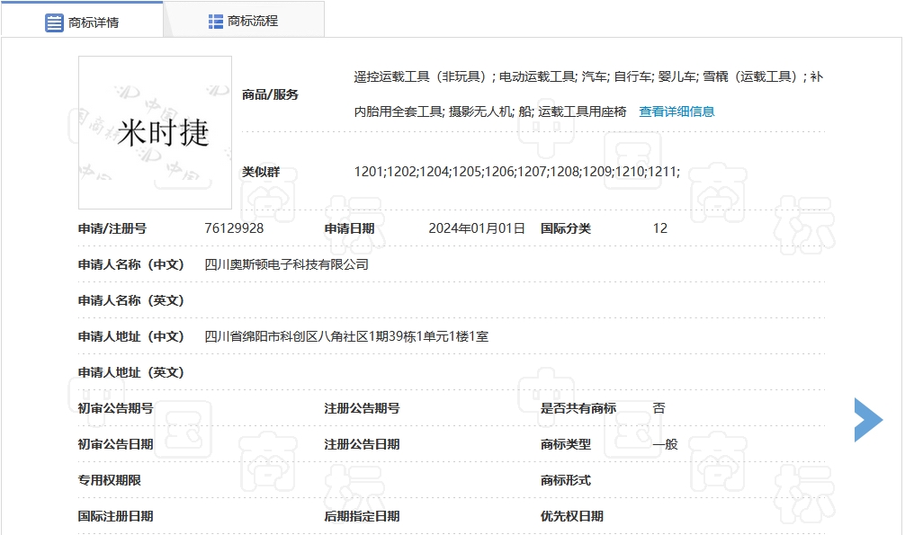Click the applicant address in 四川省绵阳市

point(346,336)
